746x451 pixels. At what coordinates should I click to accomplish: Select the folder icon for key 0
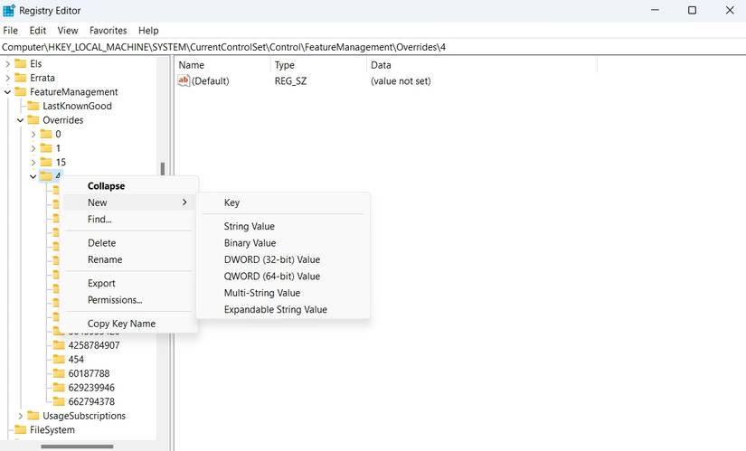pyautogui.click(x=46, y=134)
